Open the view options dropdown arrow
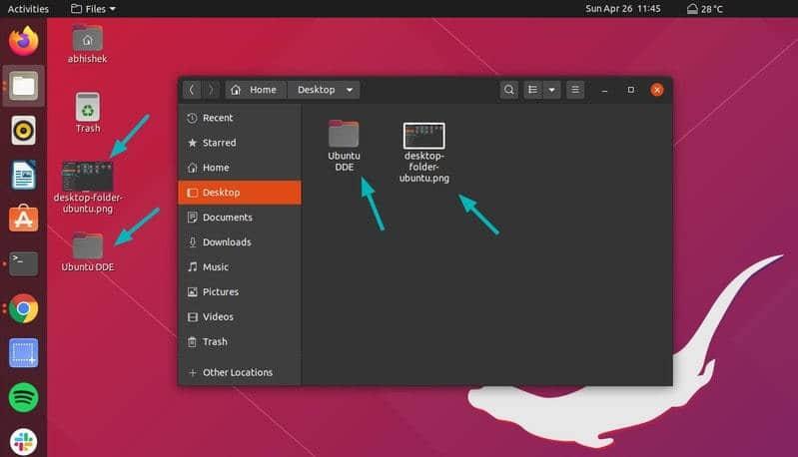798x457 pixels. 551,90
